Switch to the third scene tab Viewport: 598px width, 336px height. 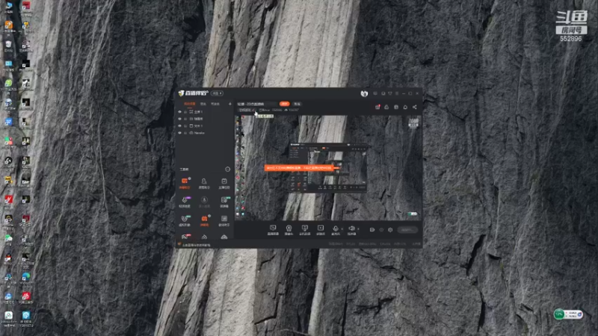tap(215, 104)
